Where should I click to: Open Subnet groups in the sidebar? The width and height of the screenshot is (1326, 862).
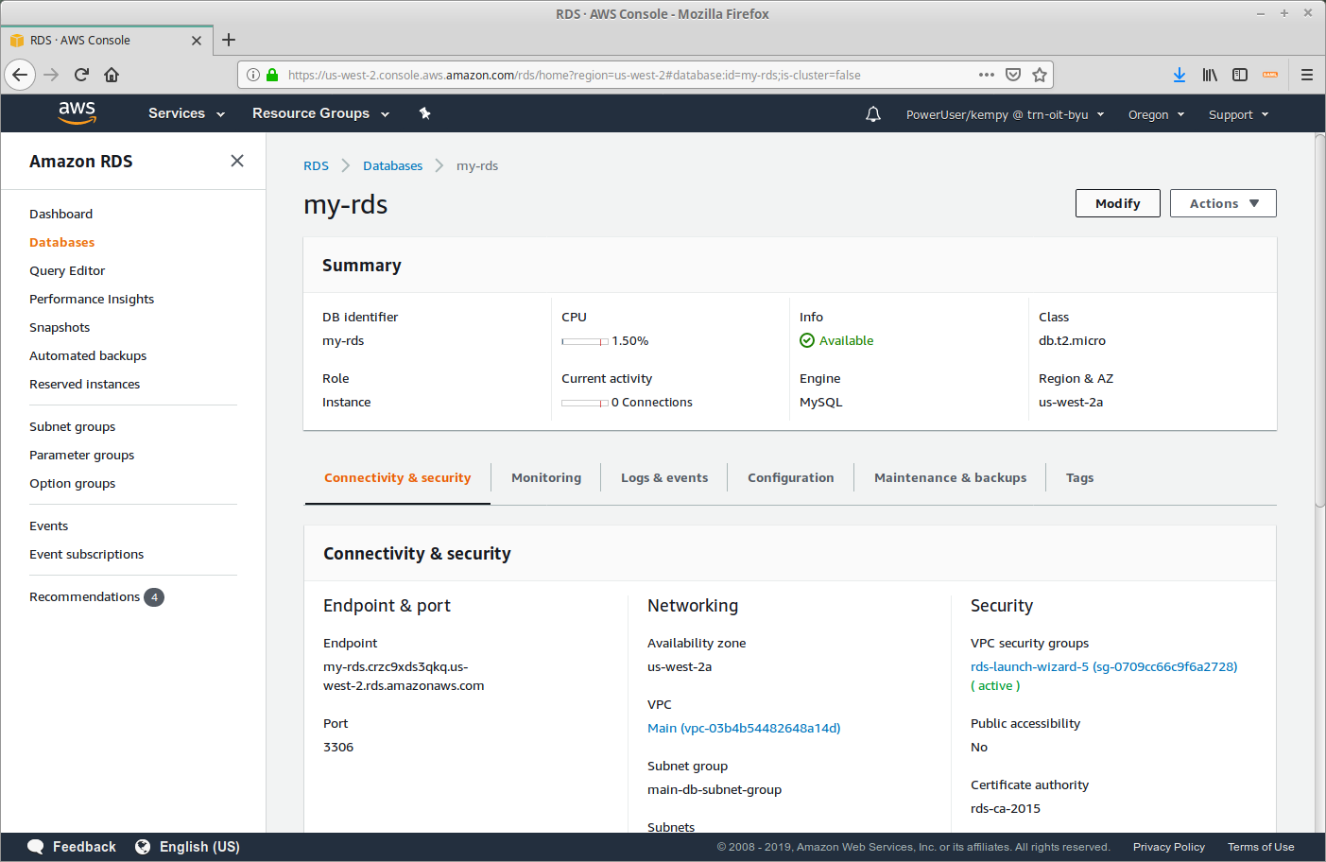click(x=72, y=427)
